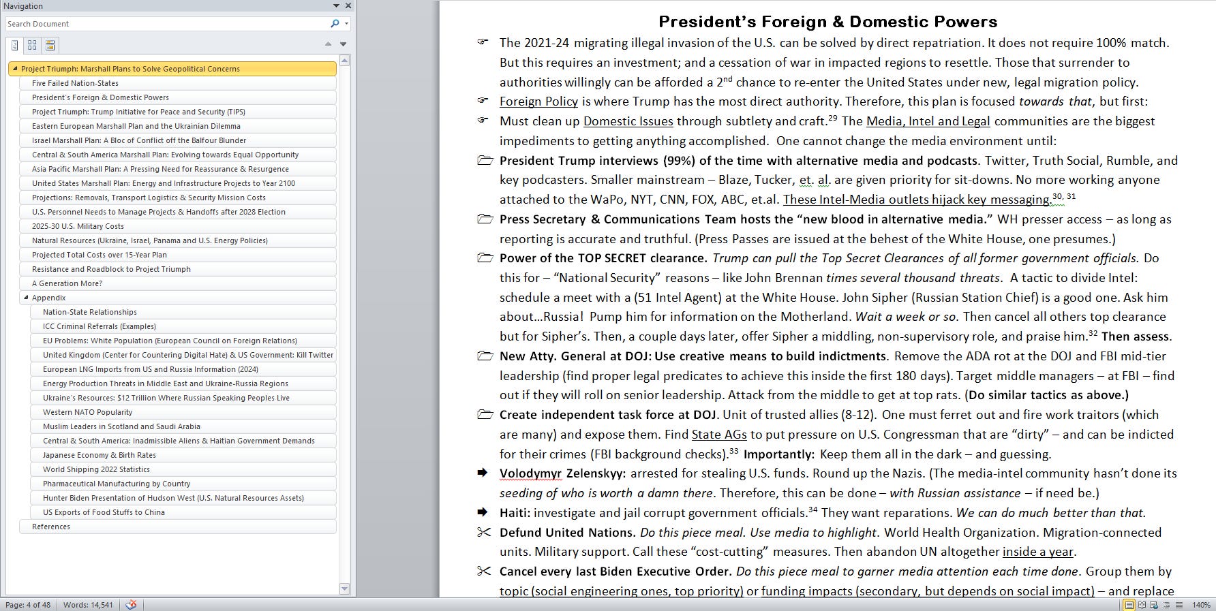
Task: Collapse the Appendix heading group
Action: (x=26, y=298)
